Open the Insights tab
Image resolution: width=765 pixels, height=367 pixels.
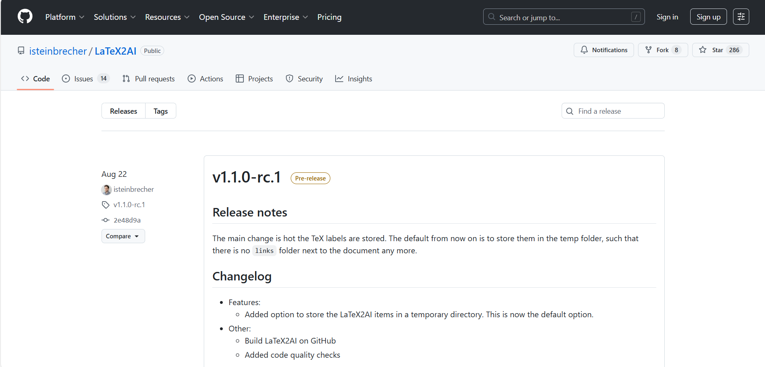(x=354, y=79)
